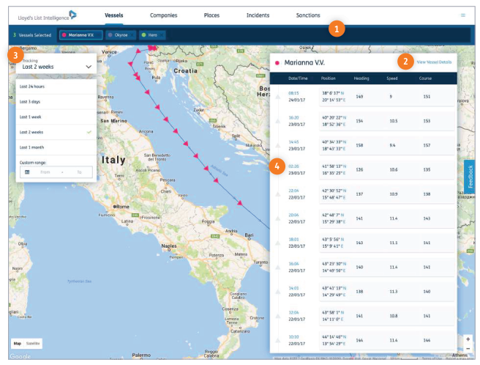
Task: Remove Hero vessel chip with its X
Action: click(x=161, y=35)
